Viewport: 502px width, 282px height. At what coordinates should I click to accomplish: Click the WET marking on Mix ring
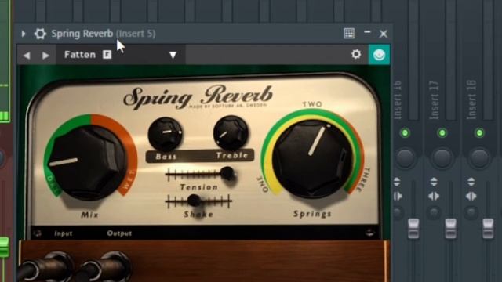click(129, 181)
